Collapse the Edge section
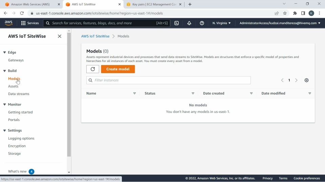The image size is (325, 182). click(x=4, y=53)
